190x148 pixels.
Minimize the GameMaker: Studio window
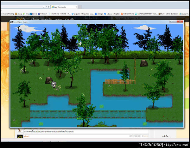point(171,21)
